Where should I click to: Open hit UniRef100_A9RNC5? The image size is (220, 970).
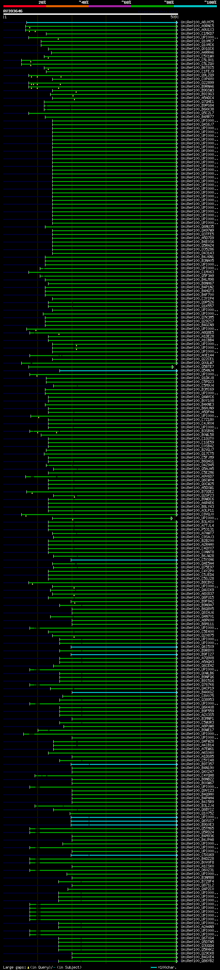coord(197,26)
